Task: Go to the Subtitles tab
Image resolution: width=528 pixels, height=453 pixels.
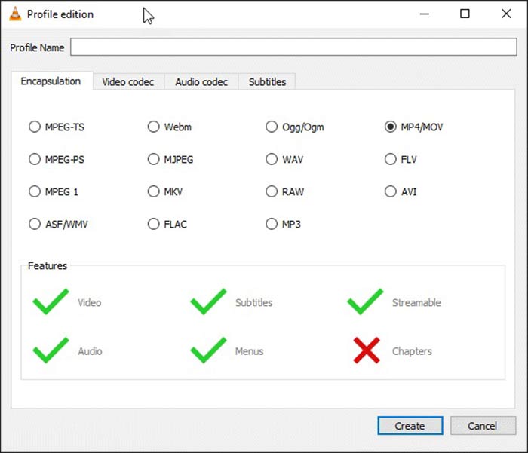Action: 267,81
